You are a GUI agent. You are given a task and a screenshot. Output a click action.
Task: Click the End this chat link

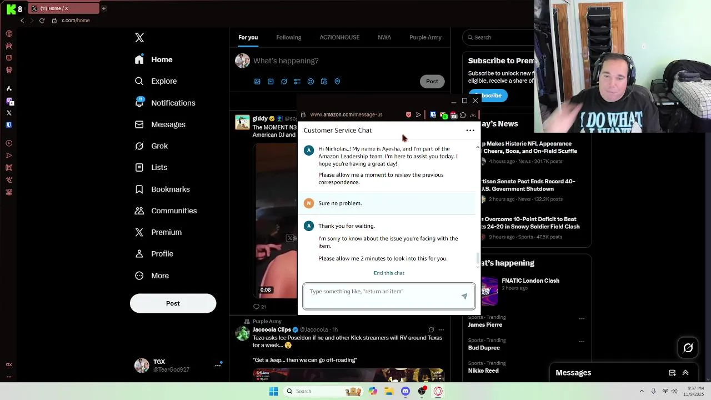click(x=389, y=273)
